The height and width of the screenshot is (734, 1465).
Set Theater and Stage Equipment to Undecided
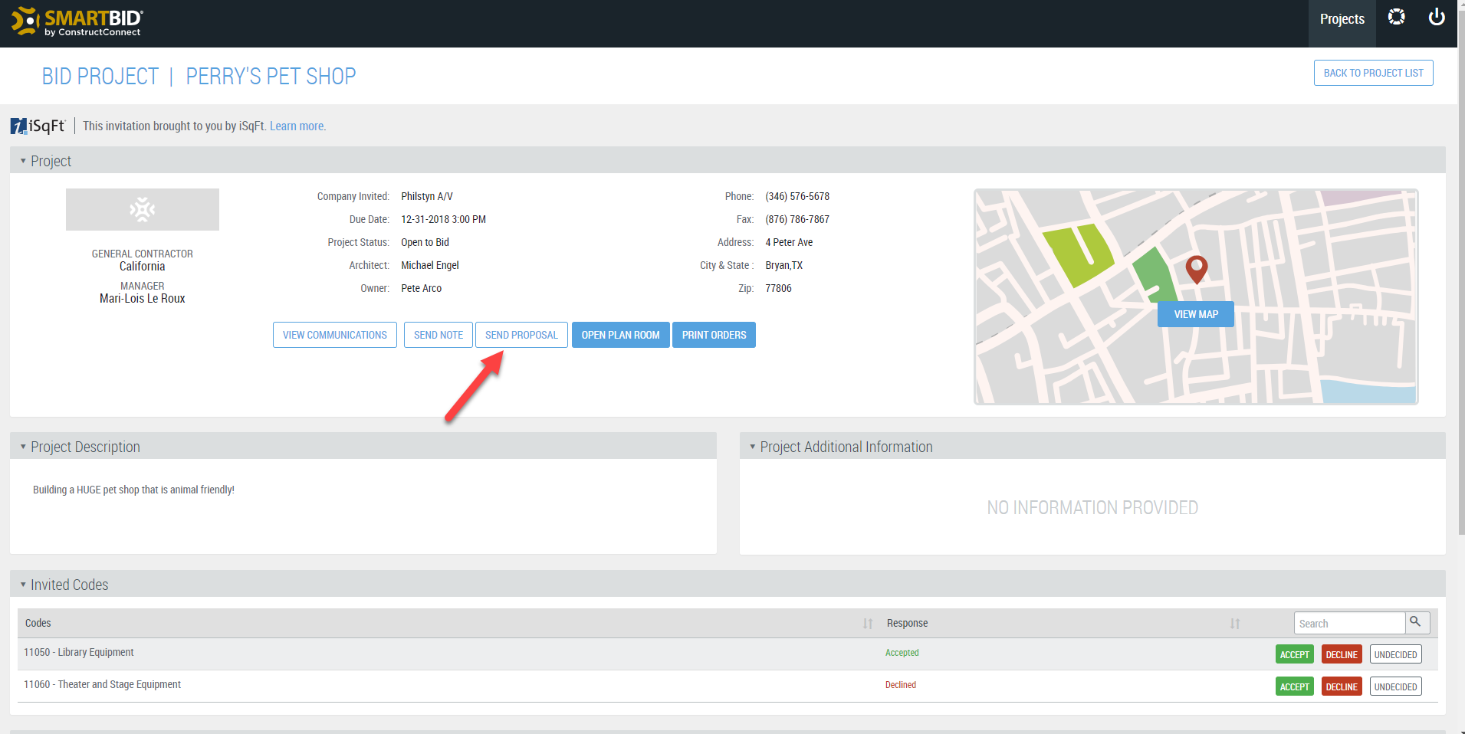[1395, 686]
